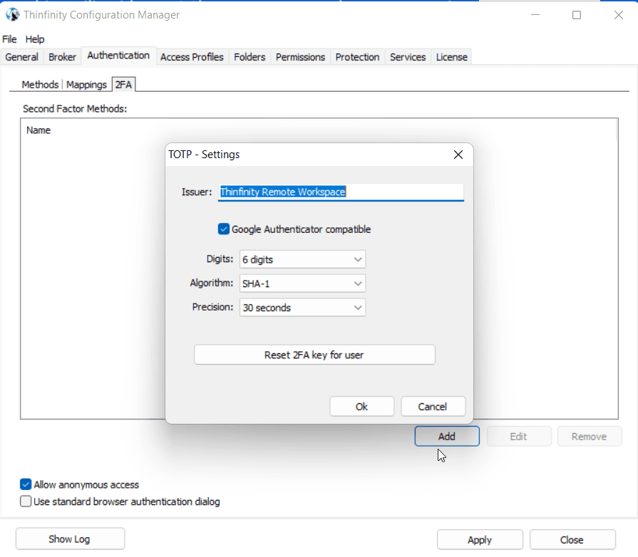
Task: Go to the Access Profiles tab
Action: [192, 57]
